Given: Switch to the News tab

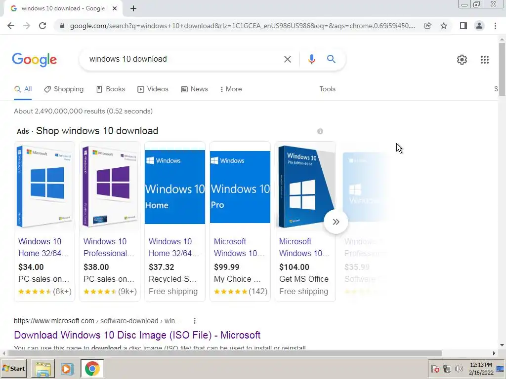Looking at the screenshot, I should (x=194, y=89).
